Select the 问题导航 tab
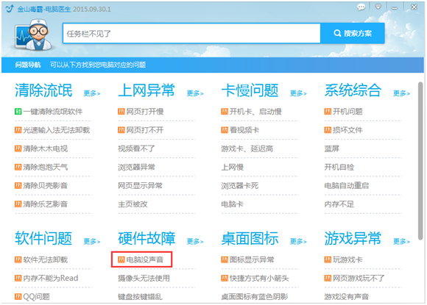 point(28,65)
